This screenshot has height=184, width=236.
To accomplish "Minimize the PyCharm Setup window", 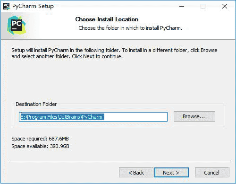I will [182, 6].
